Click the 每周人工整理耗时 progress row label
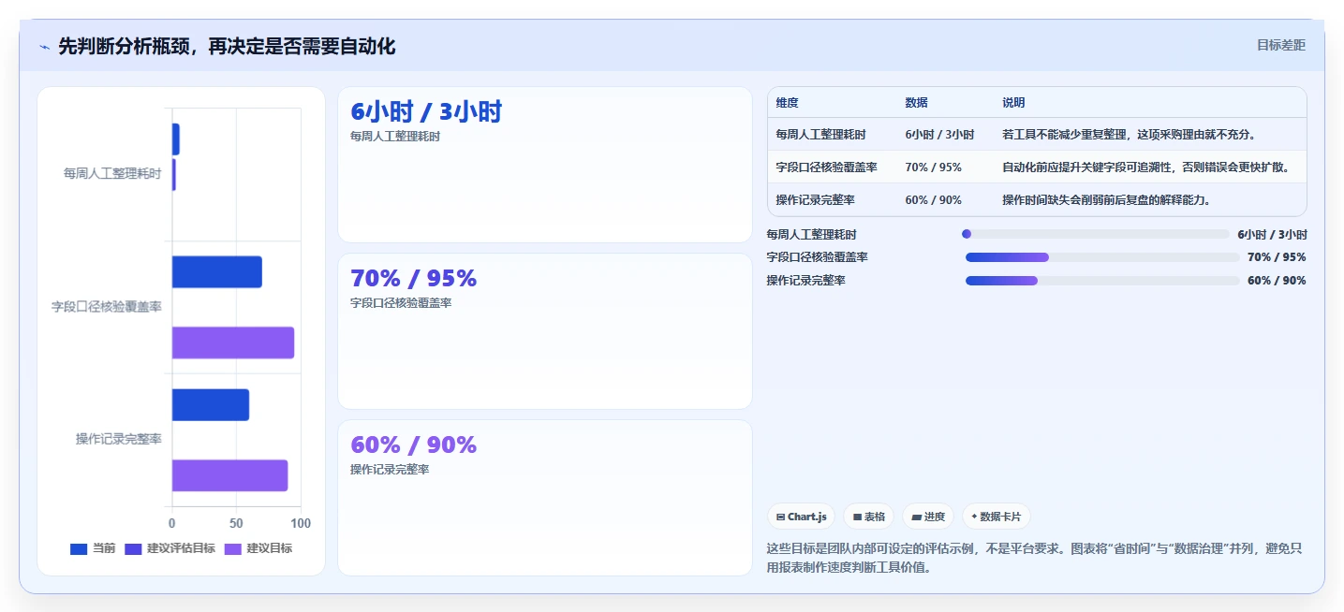The width and height of the screenshot is (1344, 612). point(811,235)
